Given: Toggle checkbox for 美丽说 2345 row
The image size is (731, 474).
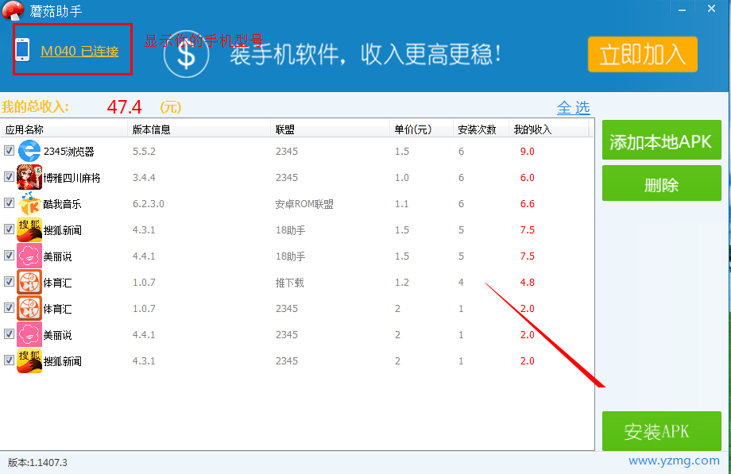Looking at the screenshot, I should pyautogui.click(x=9, y=333).
